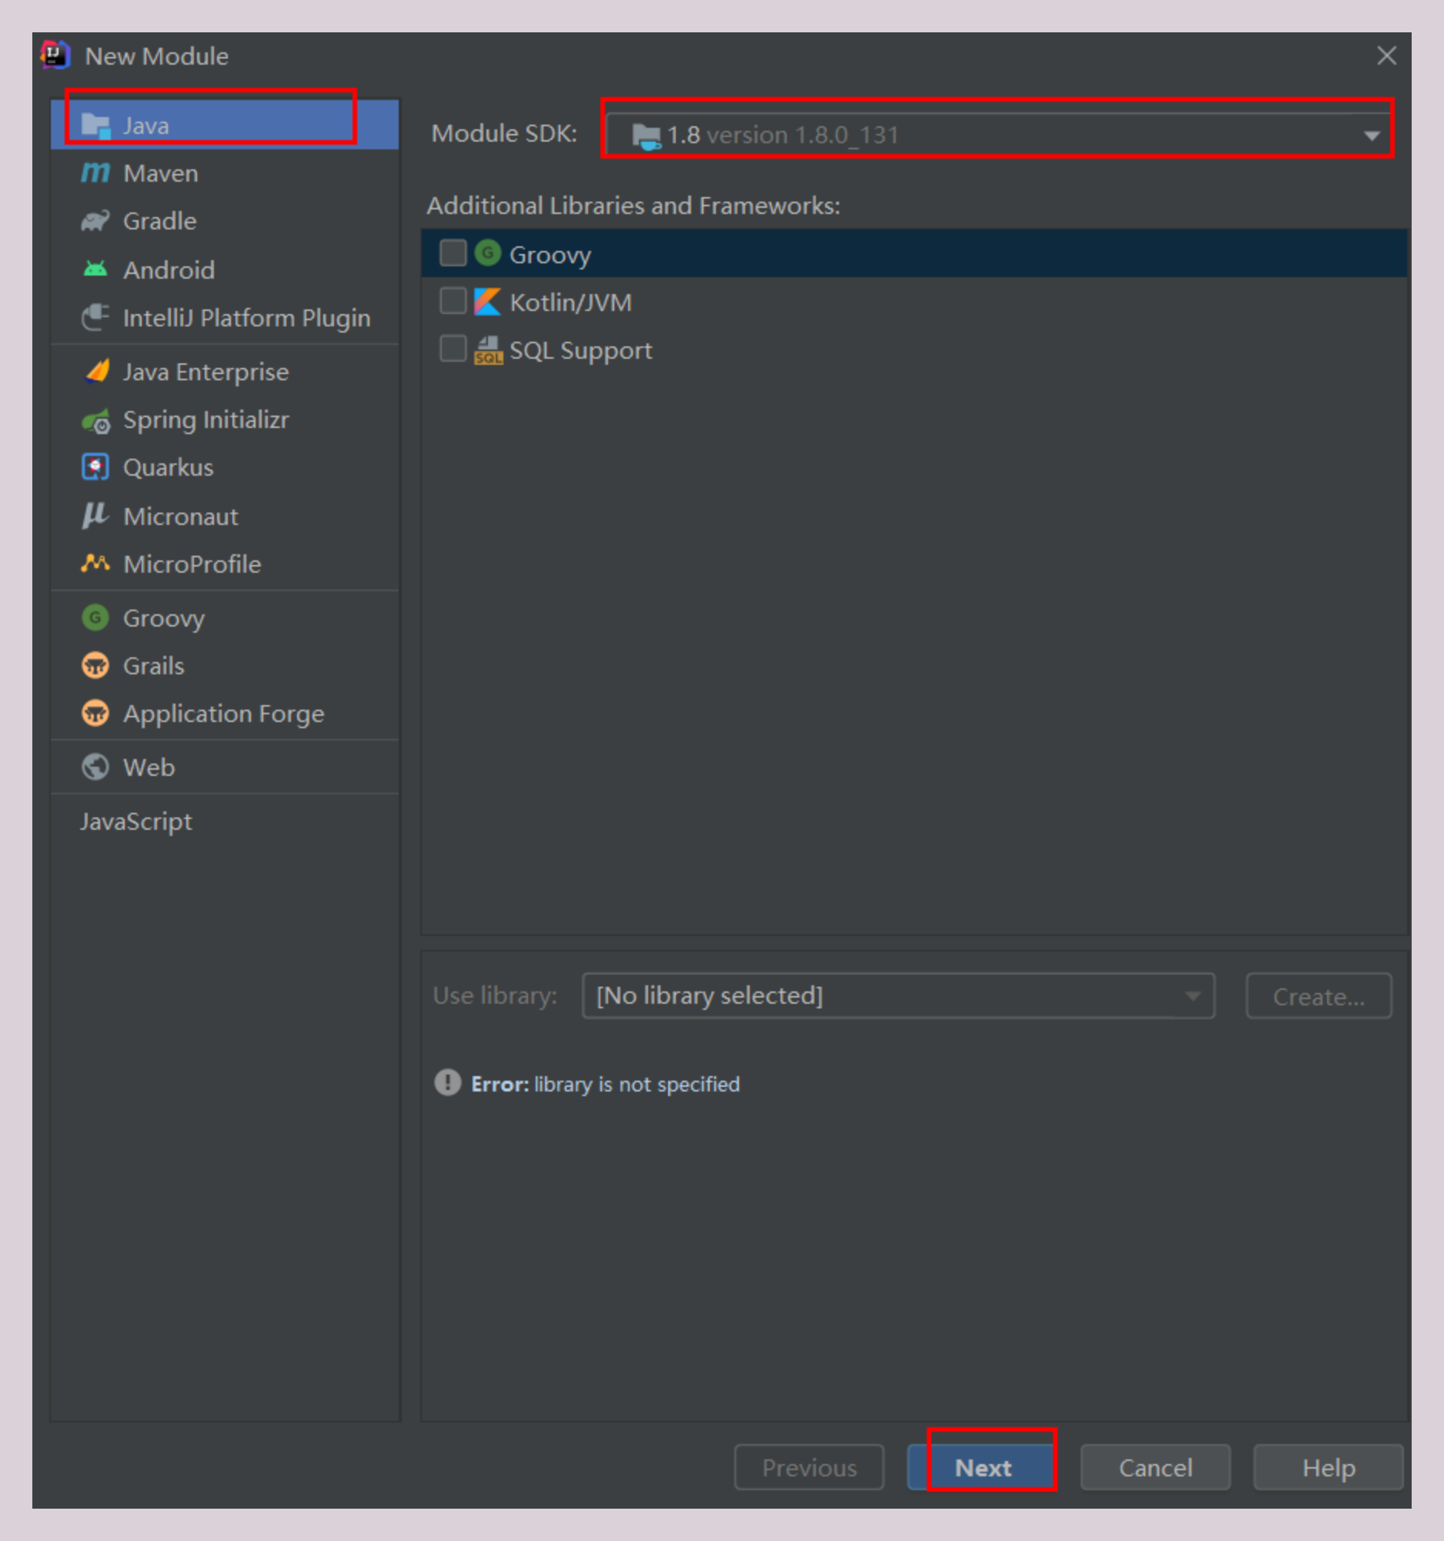Expand the Use library combo box
The image size is (1444, 1541).
click(x=897, y=995)
